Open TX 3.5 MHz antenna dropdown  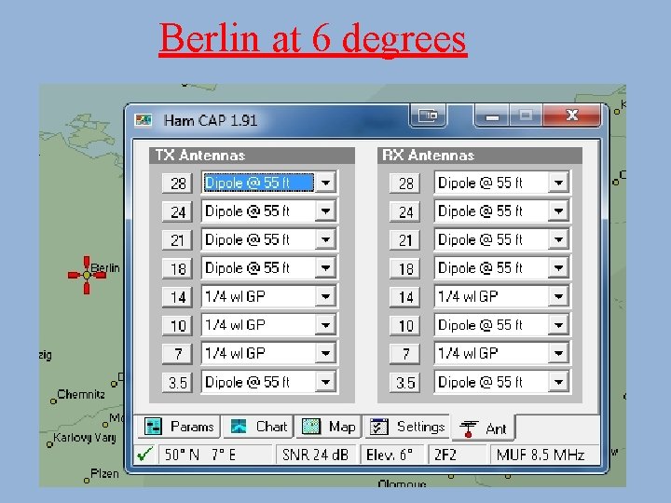pyautogui.click(x=325, y=382)
